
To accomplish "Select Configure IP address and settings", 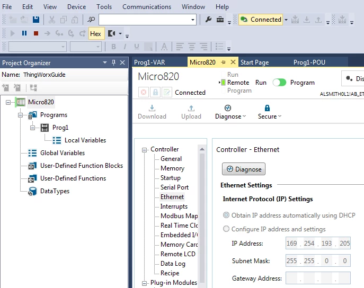I will point(226,229).
